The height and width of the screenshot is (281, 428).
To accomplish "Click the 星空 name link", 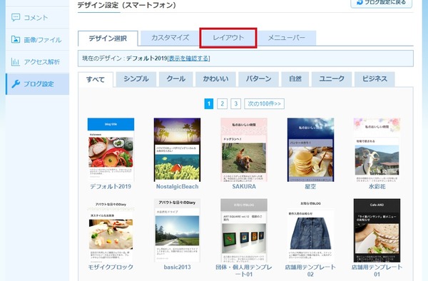I will (x=310, y=187).
